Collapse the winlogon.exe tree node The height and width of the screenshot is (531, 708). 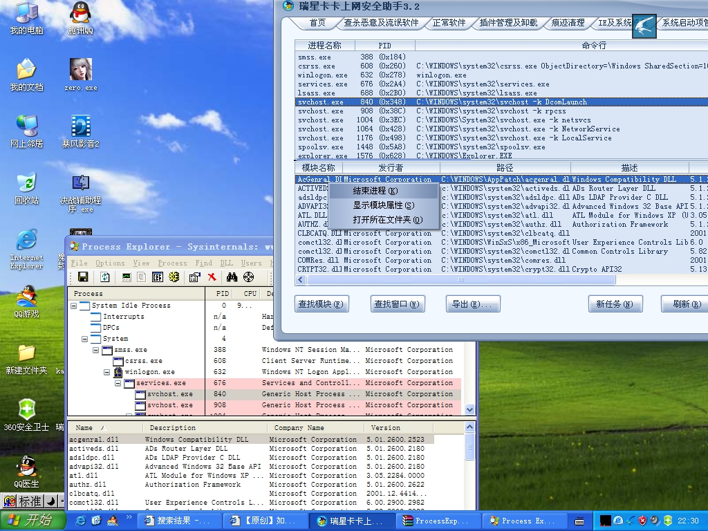click(x=107, y=372)
